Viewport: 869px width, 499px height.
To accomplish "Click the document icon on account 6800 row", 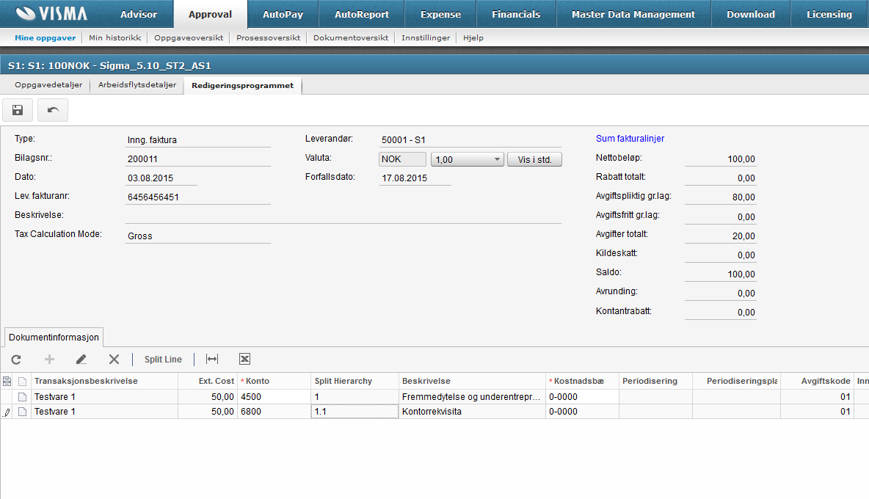I will pyautogui.click(x=22, y=412).
